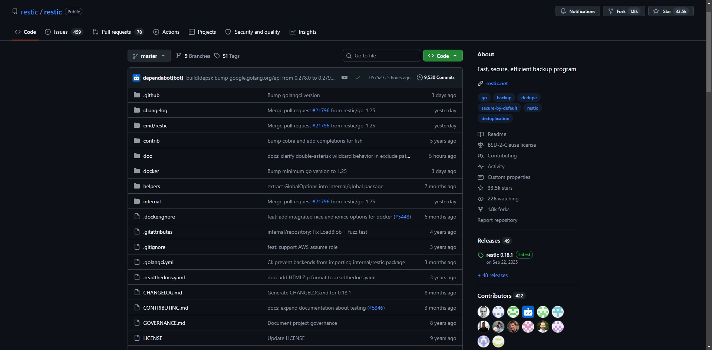Click the Custom properties icon
This screenshot has width=712, height=350.
481,177
